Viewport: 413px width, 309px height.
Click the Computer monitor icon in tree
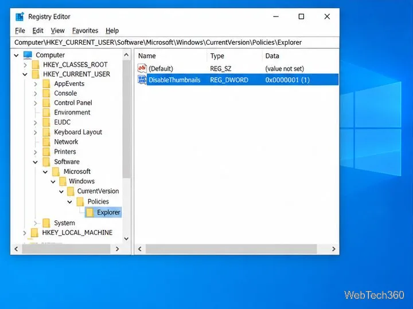tap(28, 55)
